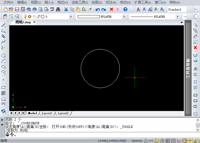Switch to the Layout2 tab

(63, 113)
